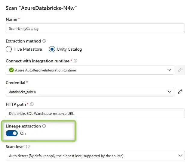
Task: Click the HTTP path input field
Action: pos(95,113)
